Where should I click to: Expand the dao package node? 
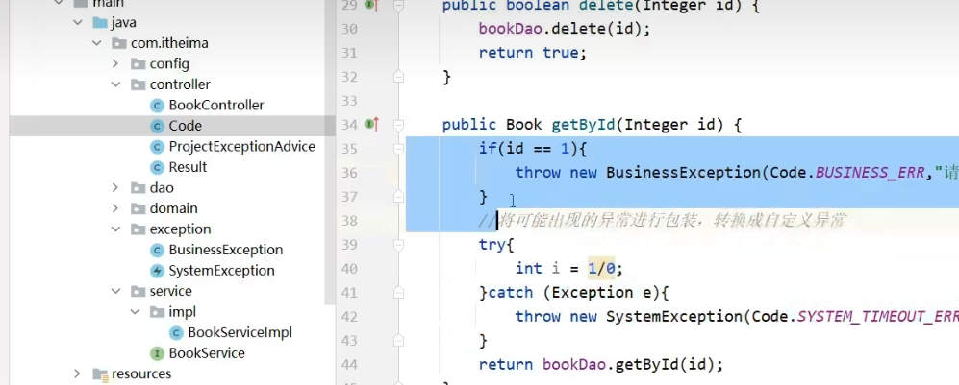(115, 188)
